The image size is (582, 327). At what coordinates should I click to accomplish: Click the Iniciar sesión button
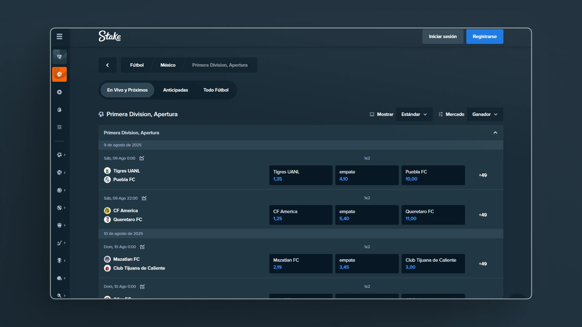click(x=443, y=36)
